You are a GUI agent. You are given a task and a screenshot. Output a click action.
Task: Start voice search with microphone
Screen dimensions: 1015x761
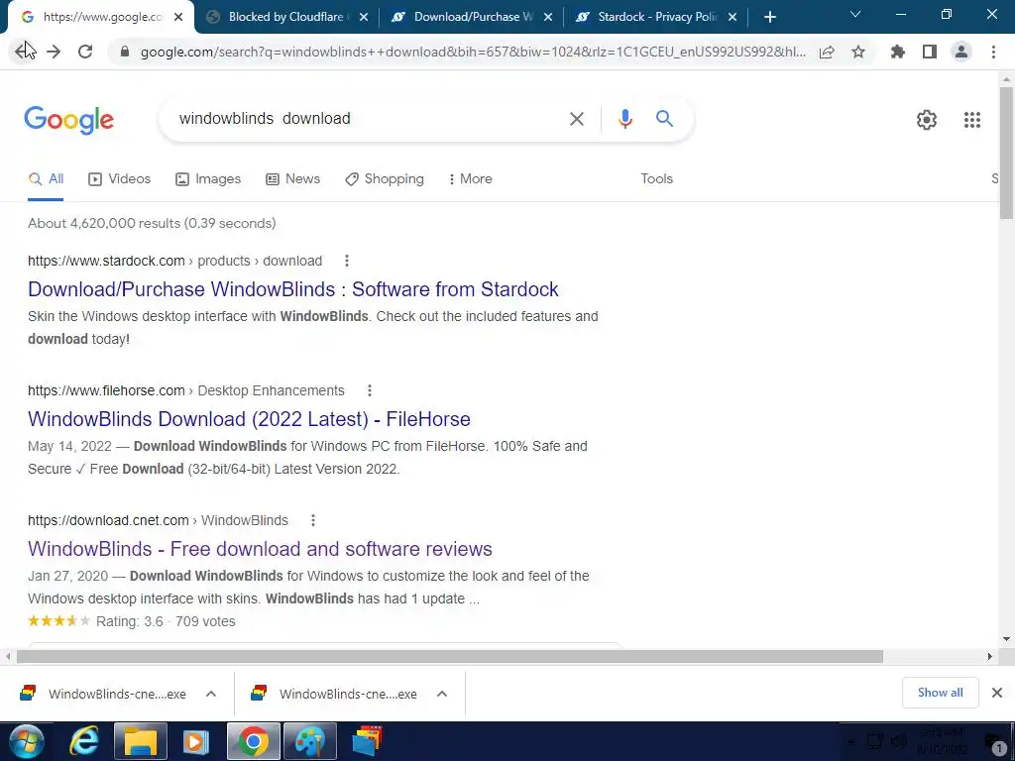pos(624,119)
